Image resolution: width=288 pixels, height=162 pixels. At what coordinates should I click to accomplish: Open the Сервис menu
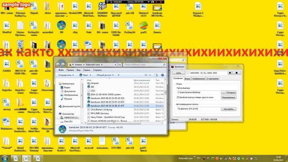(86, 70)
